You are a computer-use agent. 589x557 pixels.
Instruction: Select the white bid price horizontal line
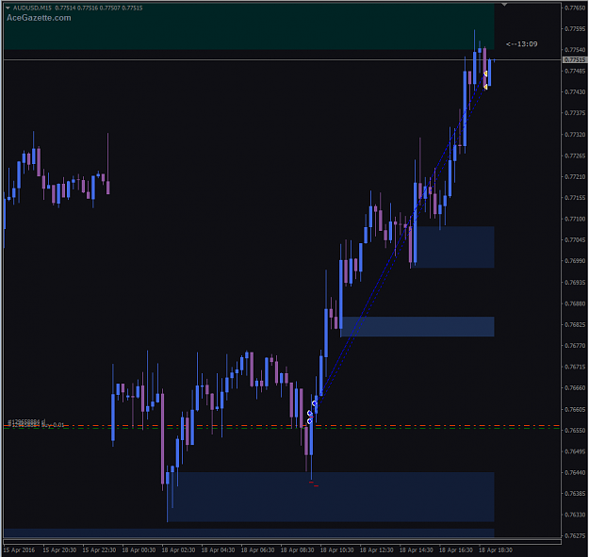282,59
